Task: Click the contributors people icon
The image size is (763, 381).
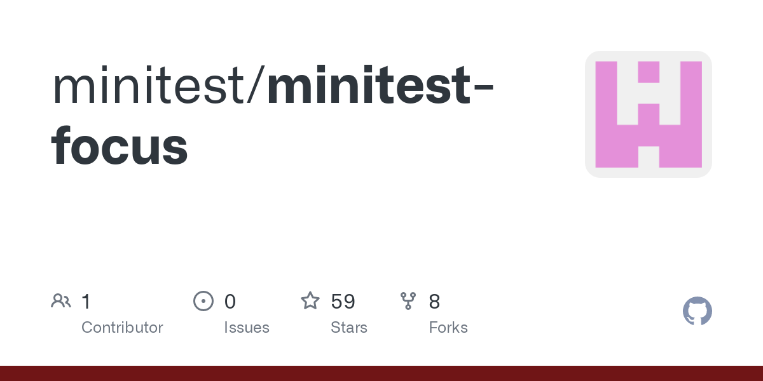Action: 61,301
